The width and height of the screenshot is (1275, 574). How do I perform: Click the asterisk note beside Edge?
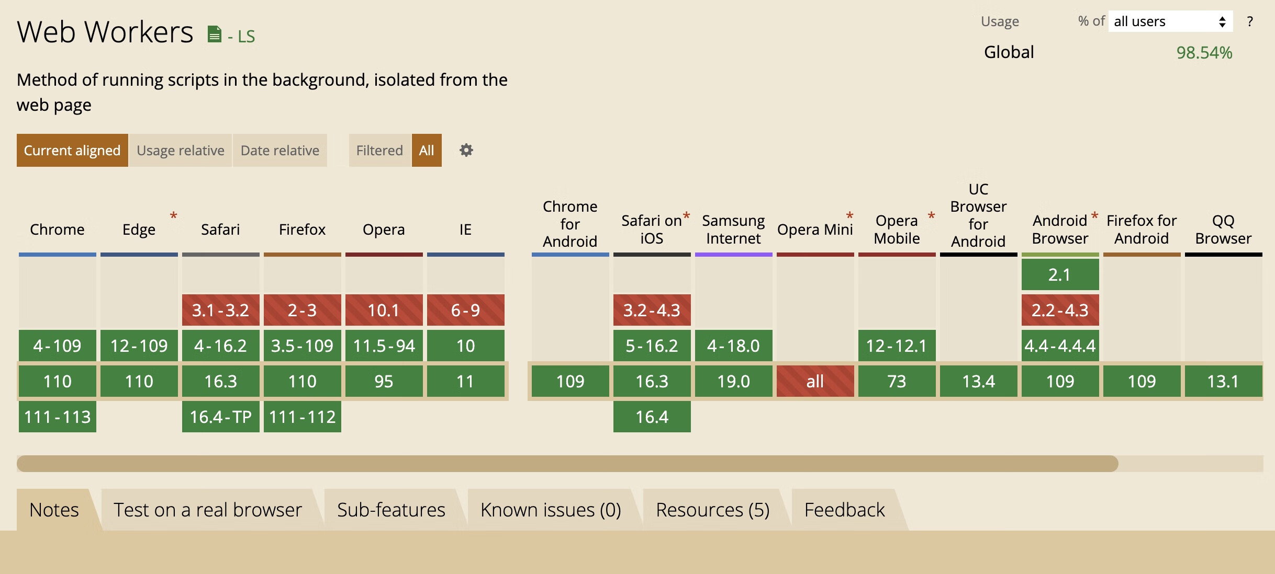click(174, 215)
